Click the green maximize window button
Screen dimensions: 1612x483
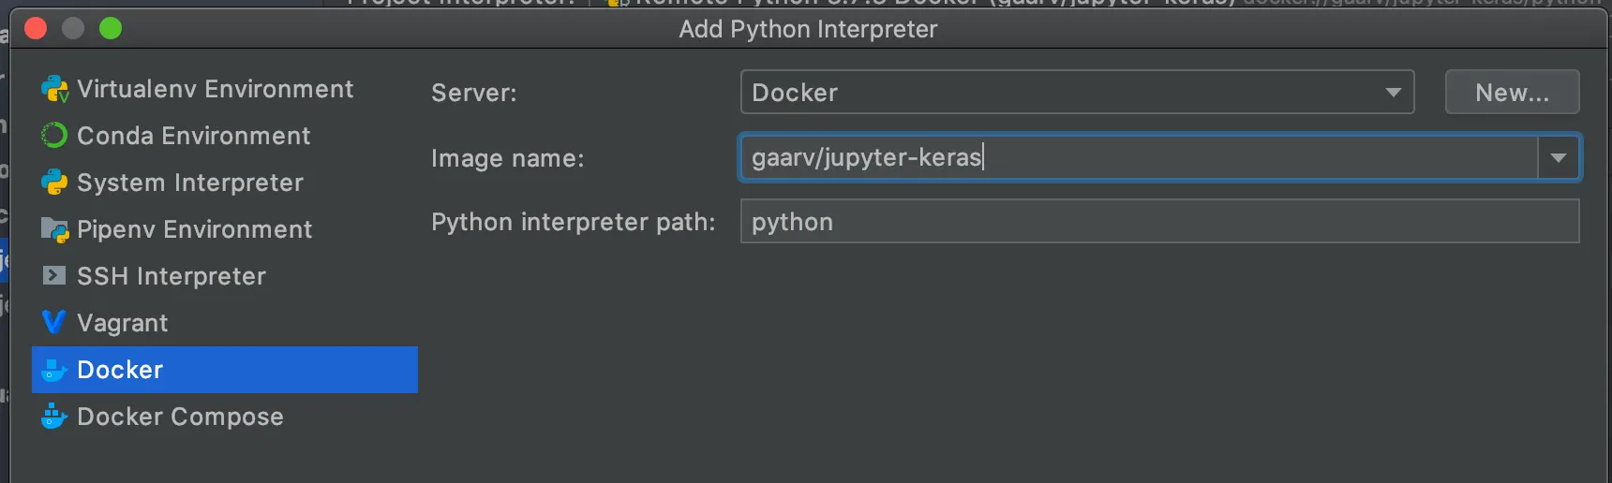coord(111,29)
